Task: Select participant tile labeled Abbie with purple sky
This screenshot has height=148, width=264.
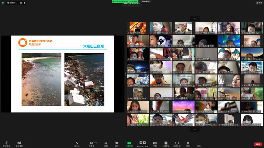Action: (183, 107)
